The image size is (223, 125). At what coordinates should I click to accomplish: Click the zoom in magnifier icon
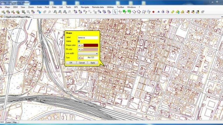55,12
